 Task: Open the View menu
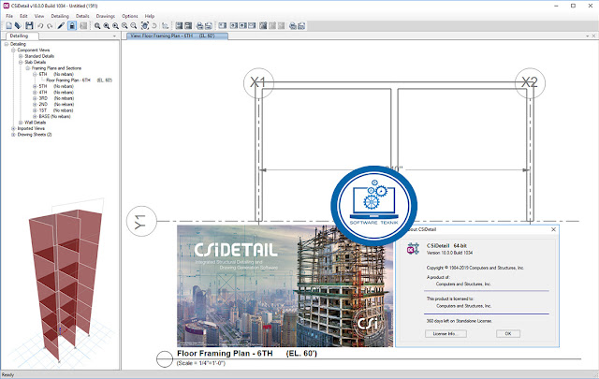[39, 16]
